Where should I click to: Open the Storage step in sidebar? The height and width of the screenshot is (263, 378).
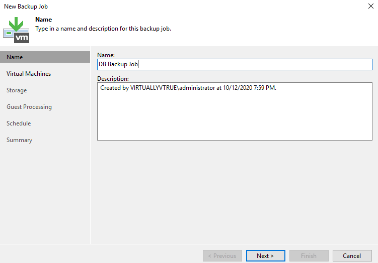click(x=17, y=90)
